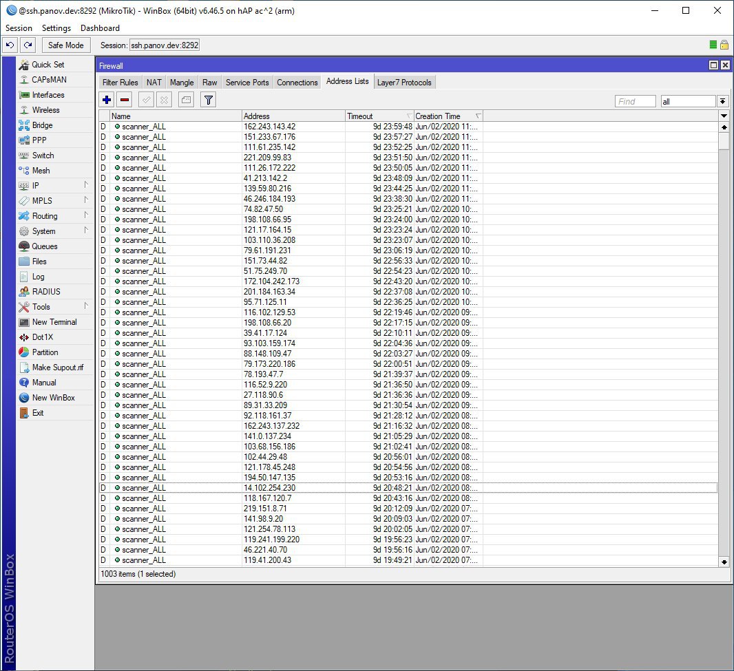Screen dimensions: 734x671
Task: Click the Enable checkmark toolbar icon
Action: 147,100
